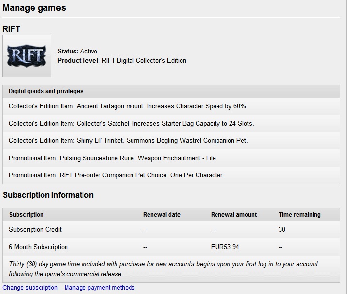Click the Subscription information heading
This screenshot has width=347, height=294.
pos(48,195)
